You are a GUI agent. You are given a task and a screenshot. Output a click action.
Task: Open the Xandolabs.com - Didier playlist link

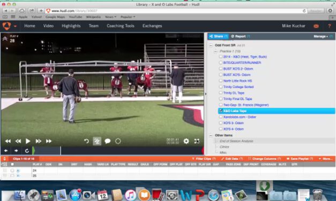[x=240, y=117]
